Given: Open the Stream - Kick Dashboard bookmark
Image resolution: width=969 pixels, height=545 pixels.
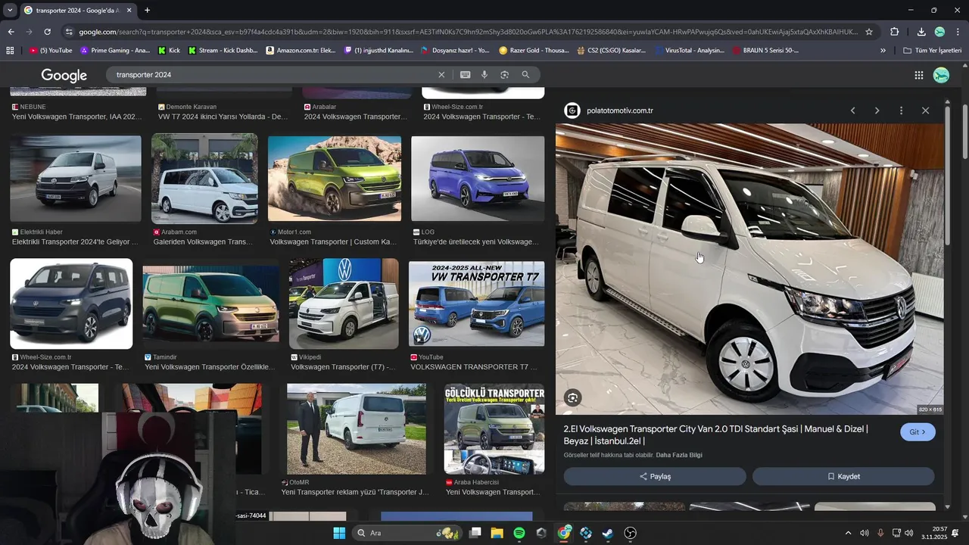Looking at the screenshot, I should [x=223, y=51].
